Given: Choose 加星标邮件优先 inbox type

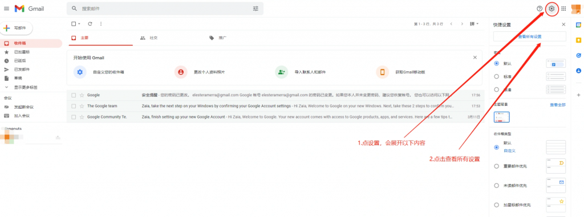Looking at the screenshot, I should [x=496, y=204].
